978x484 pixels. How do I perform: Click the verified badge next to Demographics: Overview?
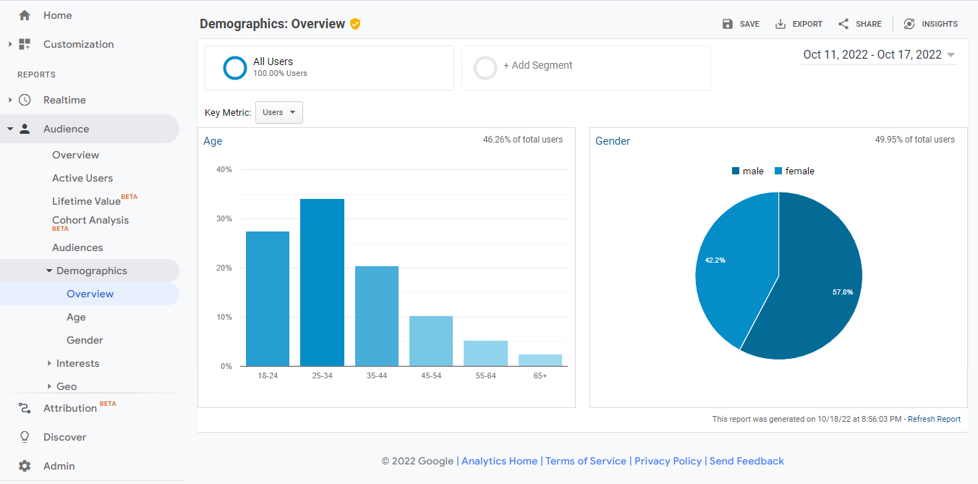(x=354, y=23)
